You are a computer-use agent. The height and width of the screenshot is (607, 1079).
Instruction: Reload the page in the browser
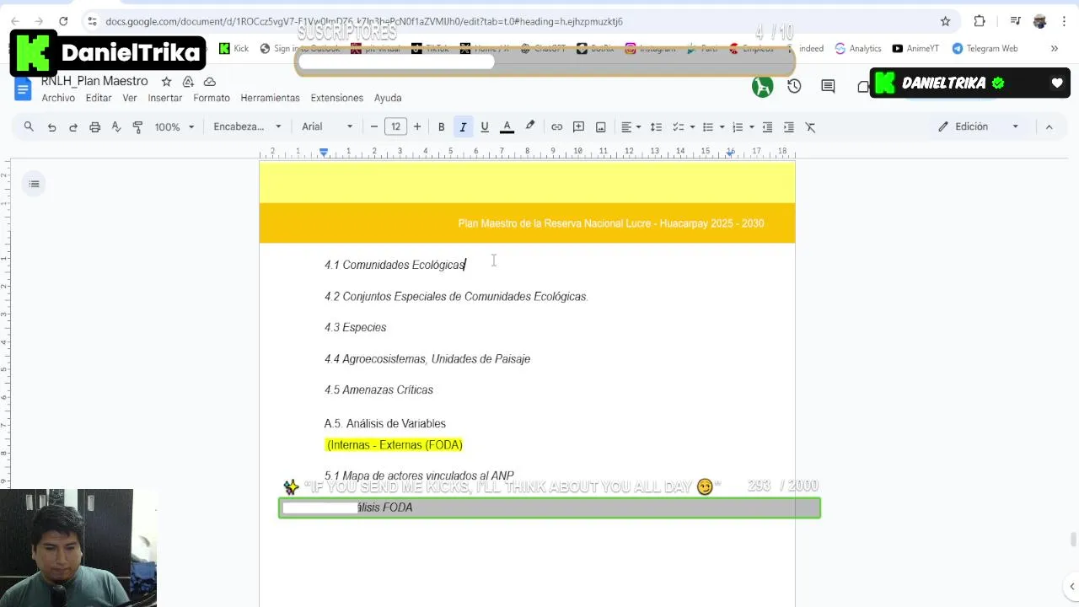[63, 21]
